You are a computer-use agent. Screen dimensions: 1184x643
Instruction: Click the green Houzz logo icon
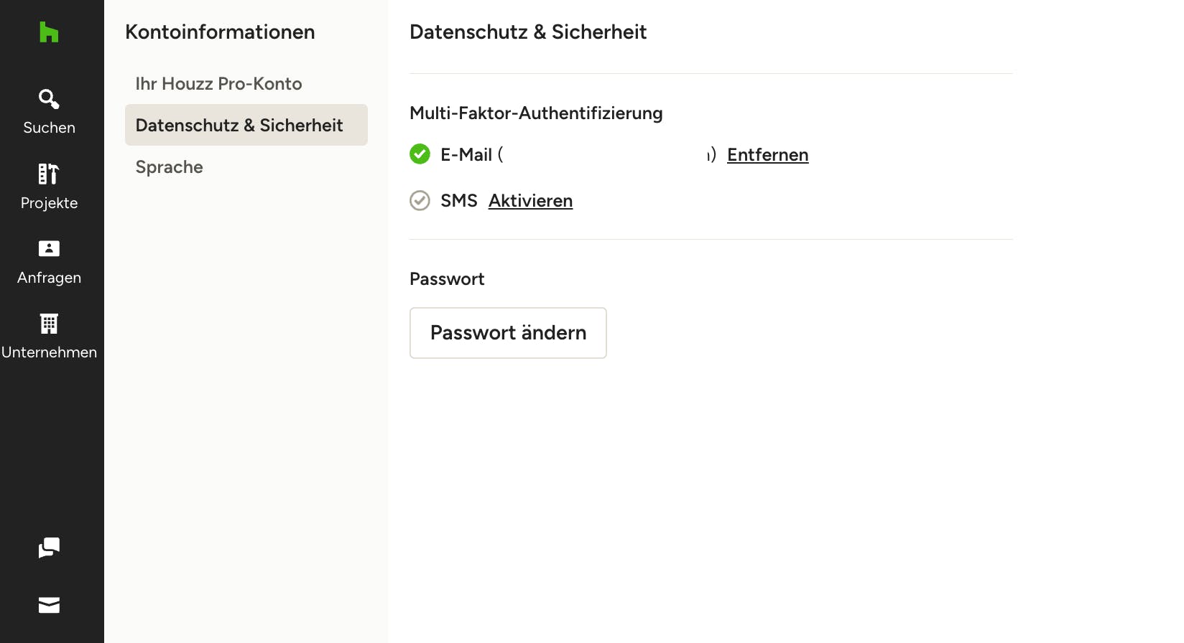(x=49, y=32)
